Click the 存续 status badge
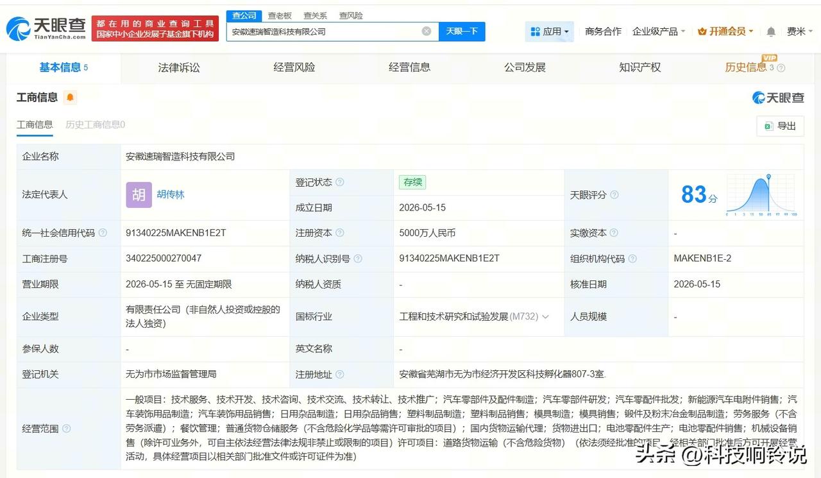This screenshot has width=821, height=478. point(412,182)
